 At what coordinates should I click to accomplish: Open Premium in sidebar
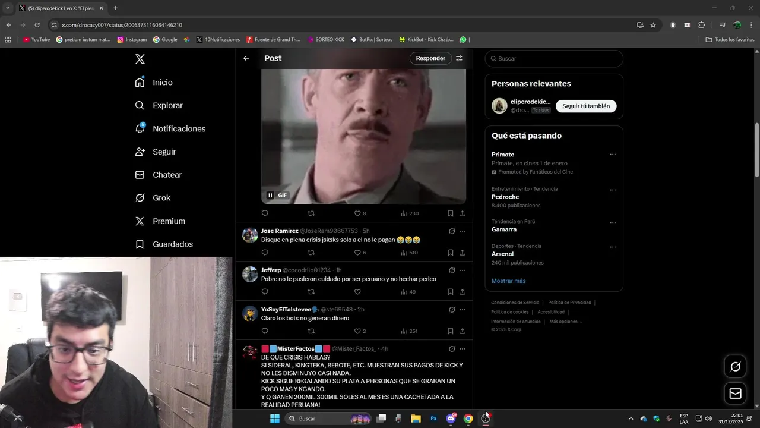coord(160,221)
